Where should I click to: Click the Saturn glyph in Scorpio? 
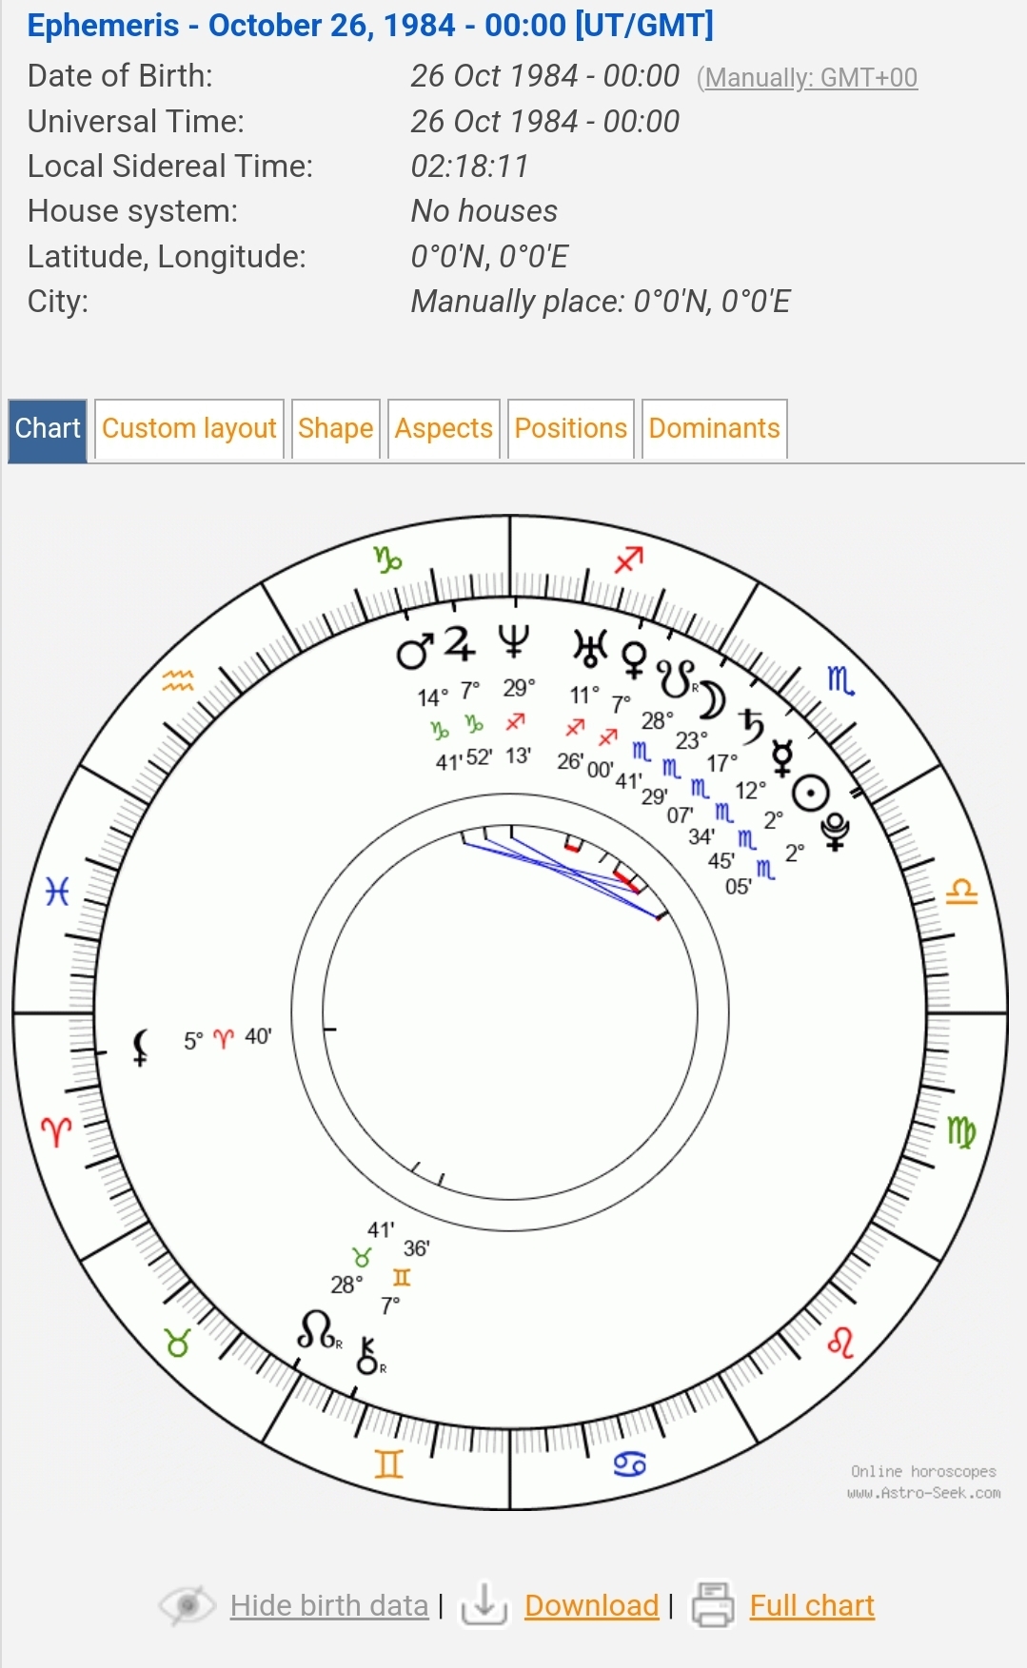pyautogui.click(x=752, y=726)
